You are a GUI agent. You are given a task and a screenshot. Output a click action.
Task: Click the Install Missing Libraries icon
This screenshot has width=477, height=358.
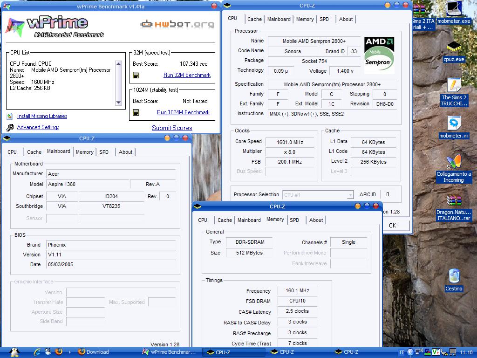click(10, 116)
